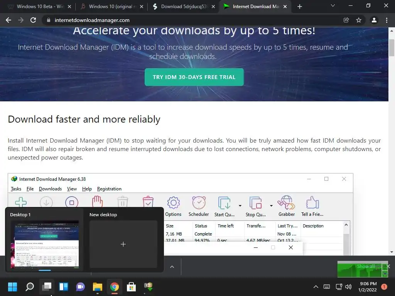Click the share page icon in address bar
This screenshot has width=395, height=296.
pos(346,20)
